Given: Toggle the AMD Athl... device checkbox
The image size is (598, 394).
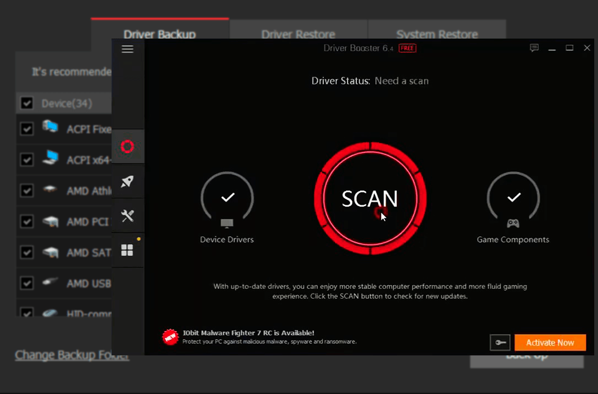Looking at the screenshot, I should point(27,190).
